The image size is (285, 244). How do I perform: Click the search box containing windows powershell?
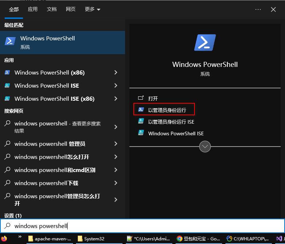click(x=142, y=226)
